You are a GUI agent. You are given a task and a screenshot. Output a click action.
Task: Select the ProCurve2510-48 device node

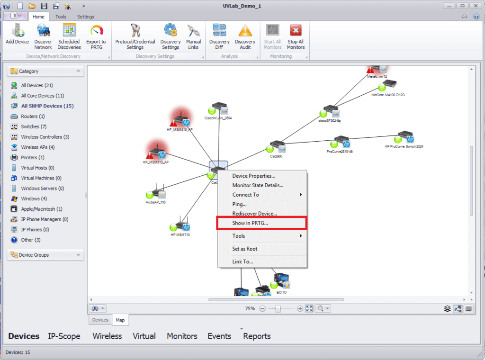coord(341,142)
